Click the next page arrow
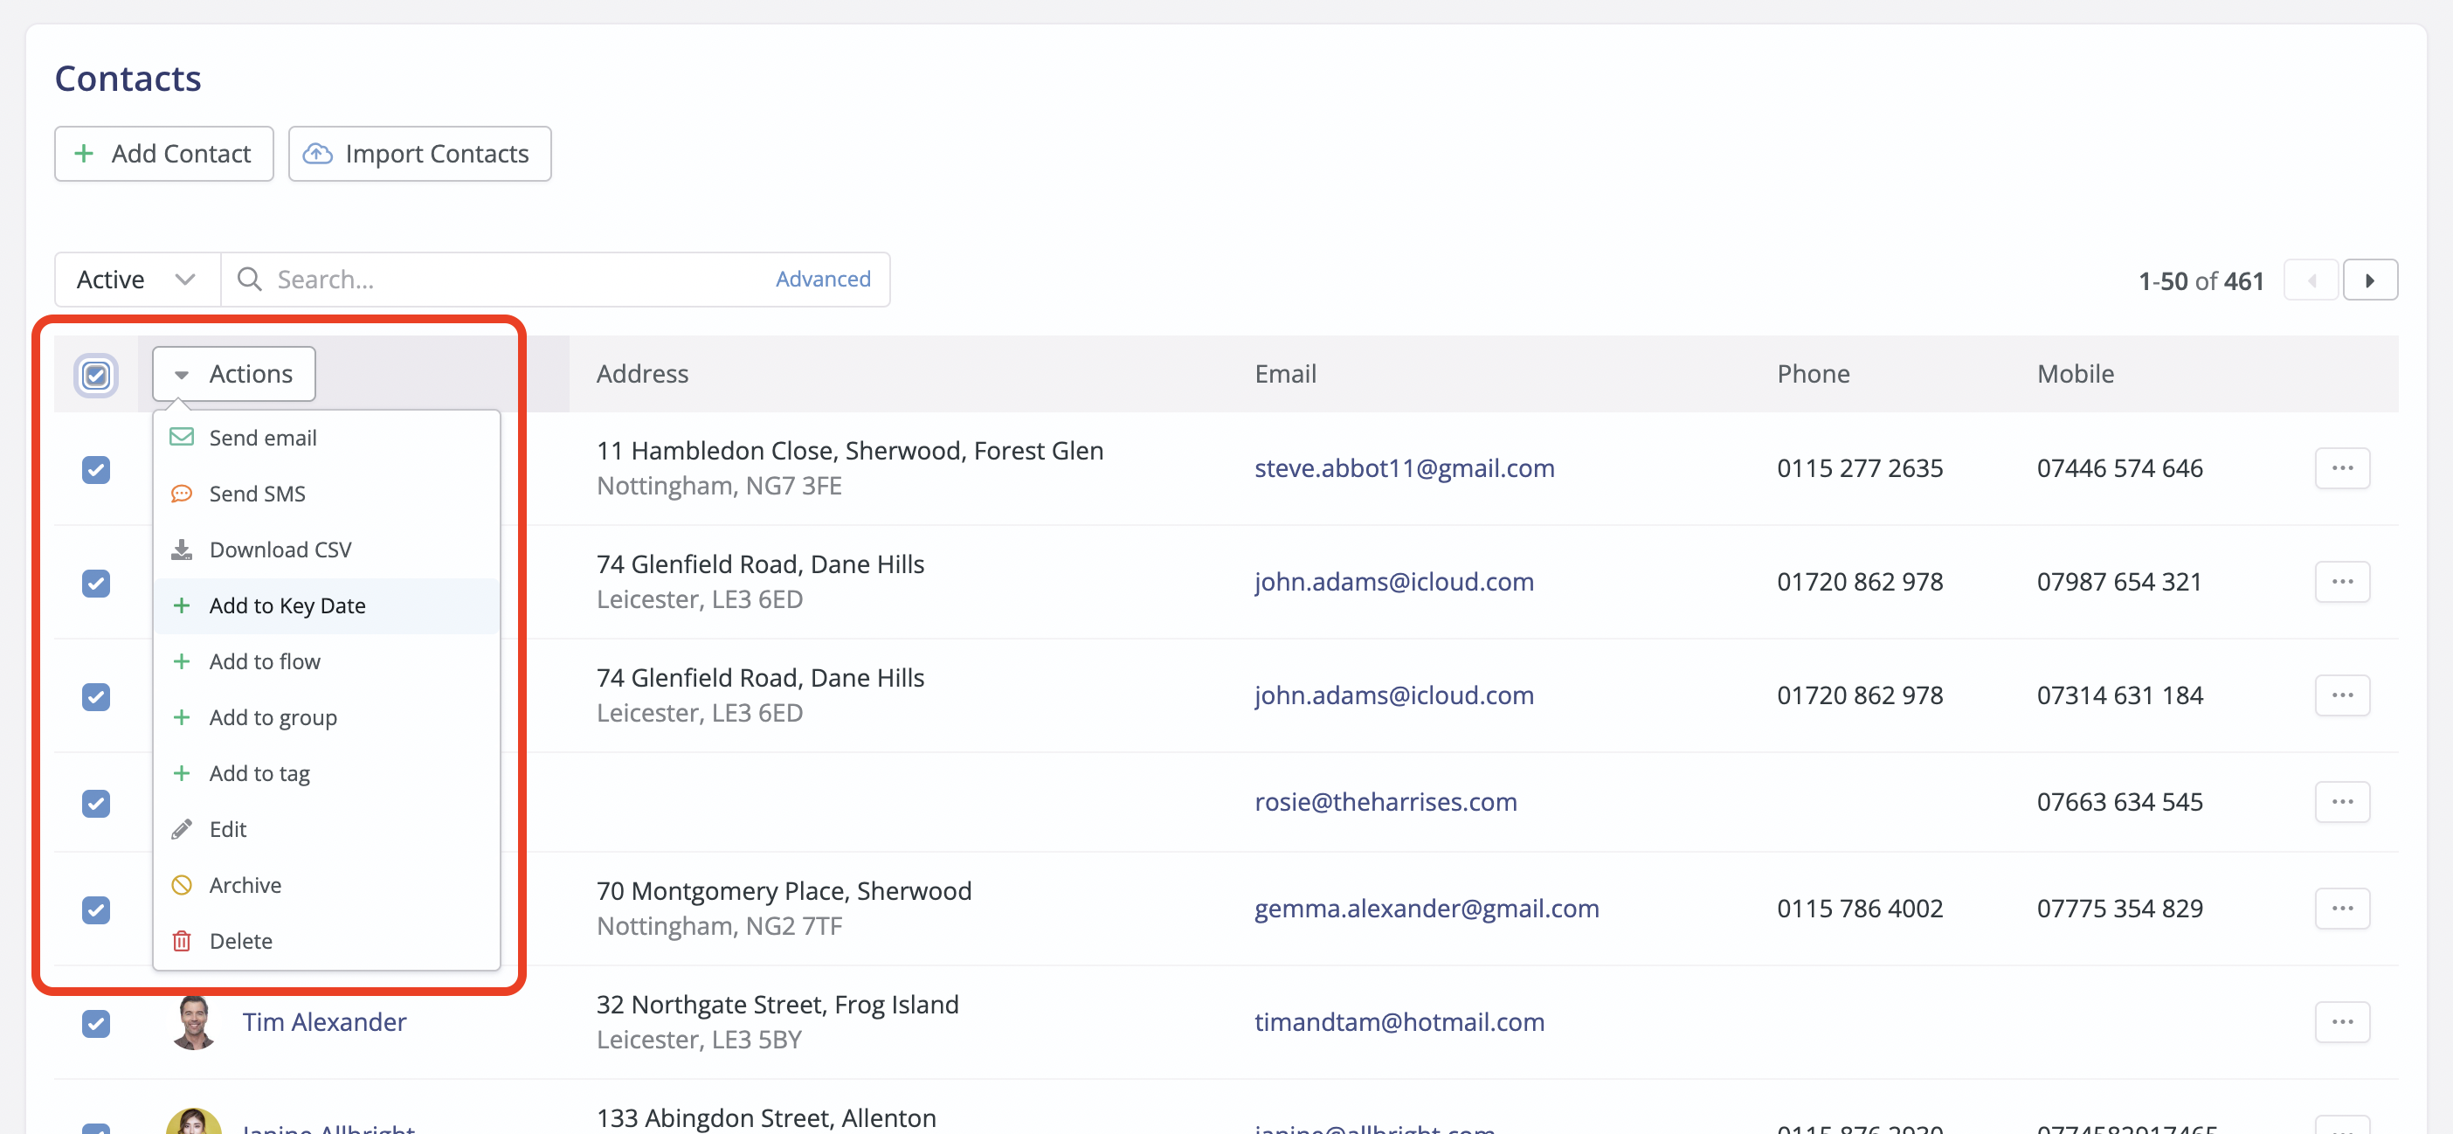 click(2371, 279)
